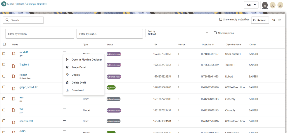Click into the Search input field

[x=23, y=20]
